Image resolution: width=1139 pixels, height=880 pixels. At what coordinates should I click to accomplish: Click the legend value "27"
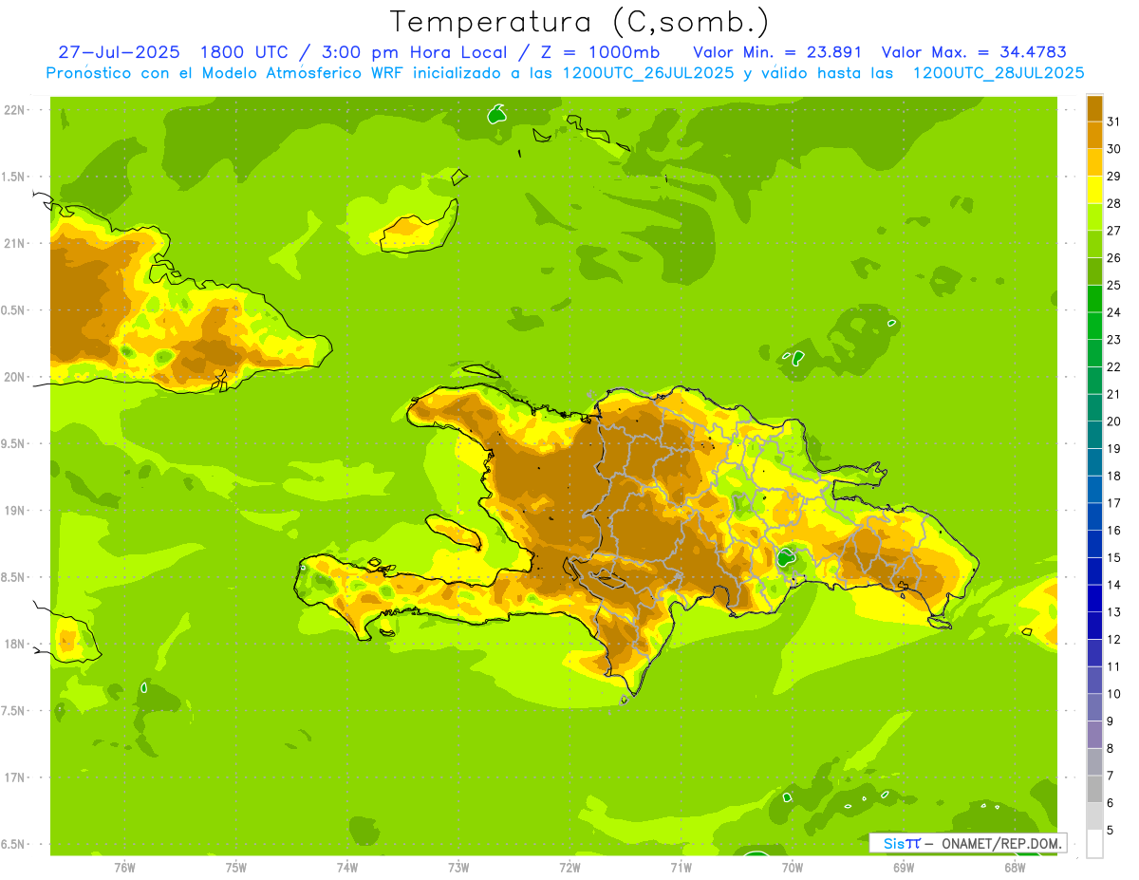pos(1114,230)
